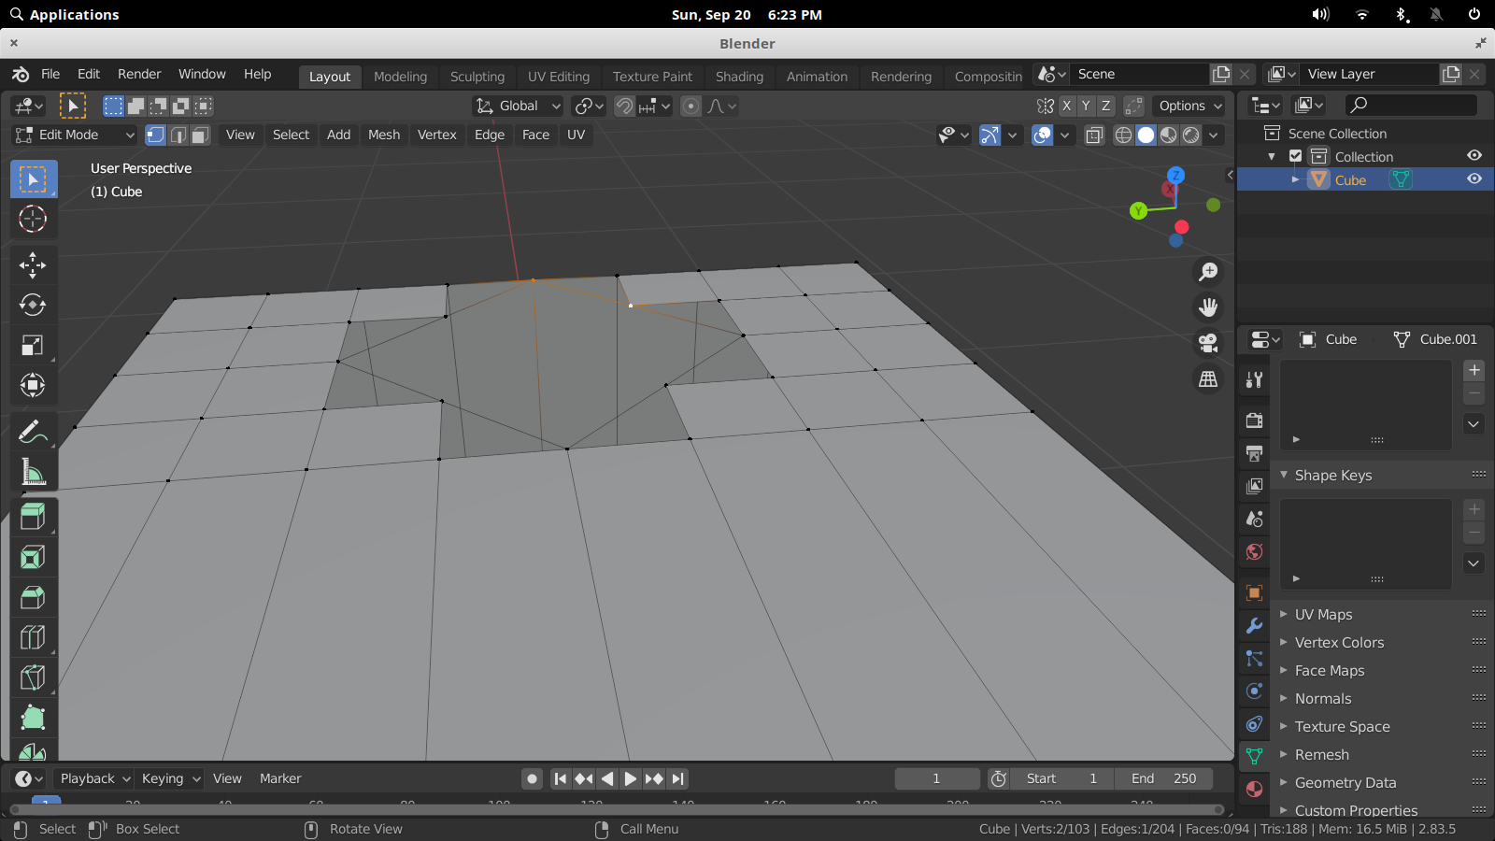The image size is (1495, 841).
Task: Select the Extrude Region tool
Action: click(x=33, y=518)
